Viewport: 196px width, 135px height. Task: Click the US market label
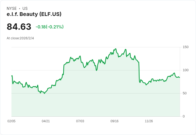(x=25, y=9)
